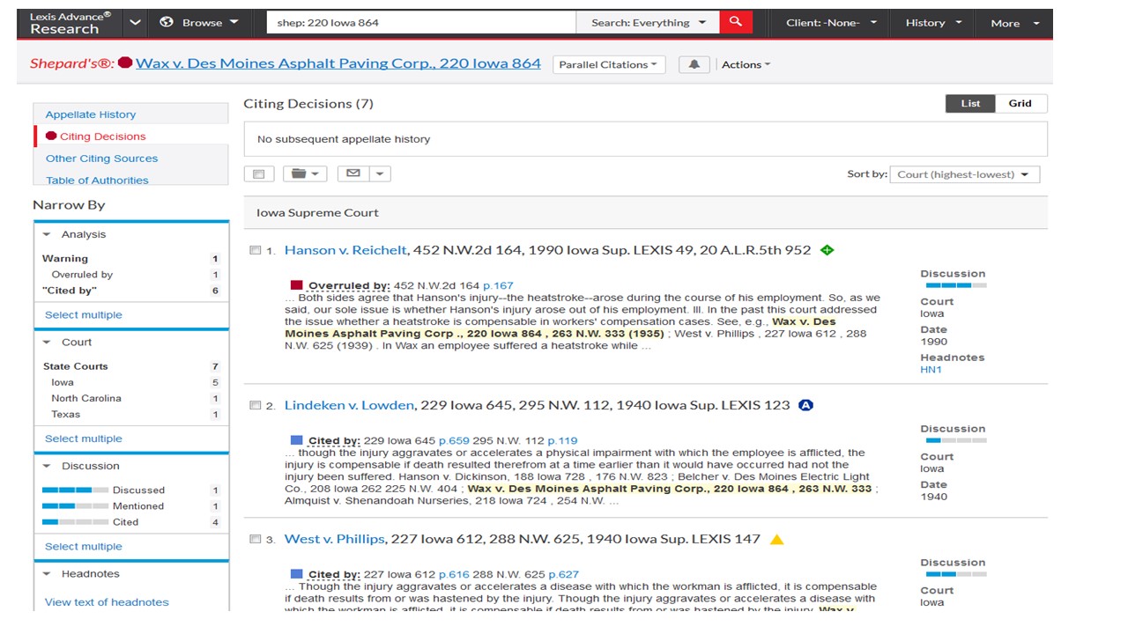Collapse the Analysis filter section
This screenshot has height=634, width=1128.
(x=48, y=234)
